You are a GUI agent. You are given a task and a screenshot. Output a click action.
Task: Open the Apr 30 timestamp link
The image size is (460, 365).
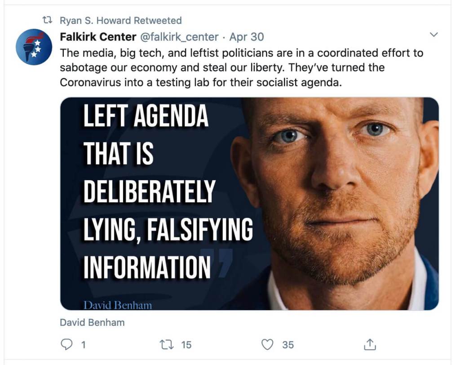(x=247, y=36)
